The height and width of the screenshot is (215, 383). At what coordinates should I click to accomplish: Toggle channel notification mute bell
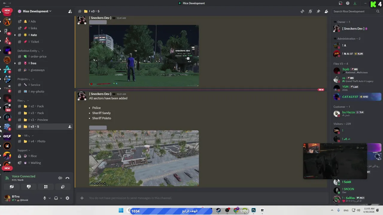coord(310,11)
